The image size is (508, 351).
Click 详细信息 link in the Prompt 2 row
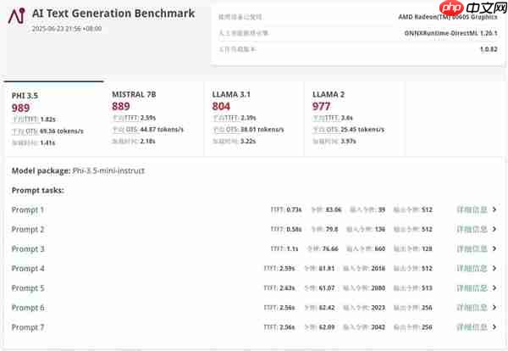pos(472,229)
